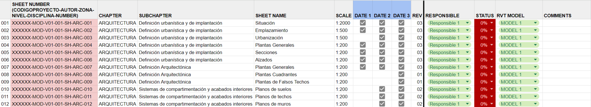Toggle DATE 3 checkbox for Plantas Cuadrantes
This screenshot has width=591, height=107.
(401, 74)
